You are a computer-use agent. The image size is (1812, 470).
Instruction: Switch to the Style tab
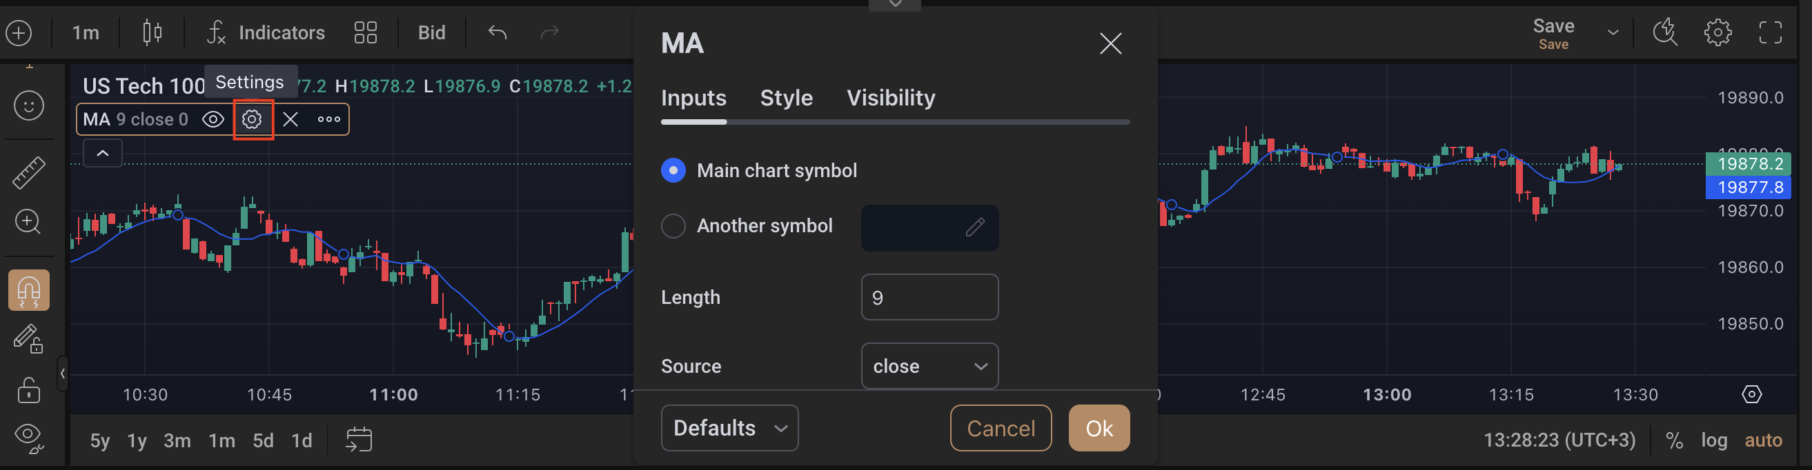[x=786, y=98]
